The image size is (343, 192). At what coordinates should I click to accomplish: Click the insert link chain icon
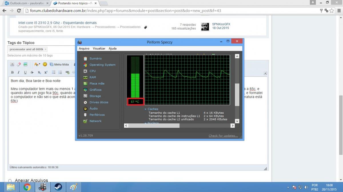pos(67,72)
